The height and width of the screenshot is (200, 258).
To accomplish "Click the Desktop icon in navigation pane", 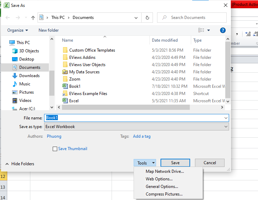I will [15, 59].
